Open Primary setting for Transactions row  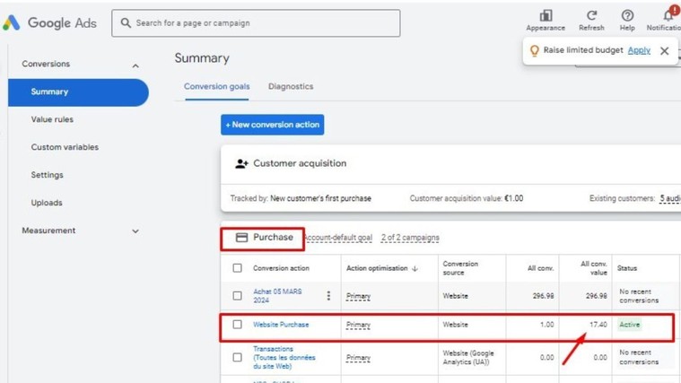358,358
